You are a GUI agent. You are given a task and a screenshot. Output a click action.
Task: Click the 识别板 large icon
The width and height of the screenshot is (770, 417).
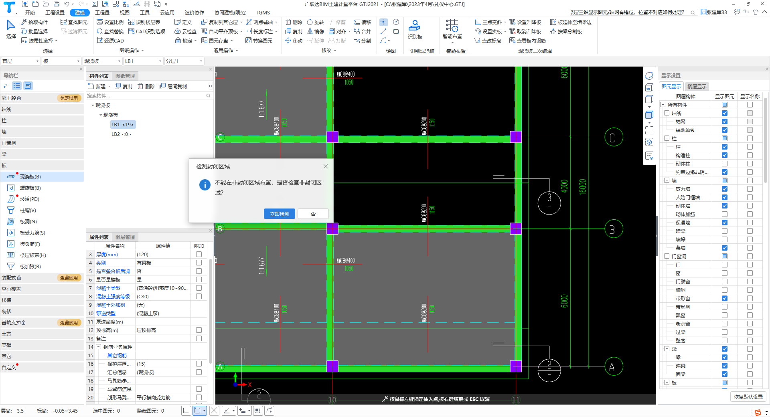(415, 29)
